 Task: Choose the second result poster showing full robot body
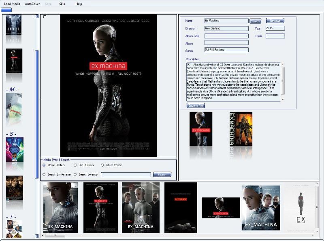[x=100, y=208]
